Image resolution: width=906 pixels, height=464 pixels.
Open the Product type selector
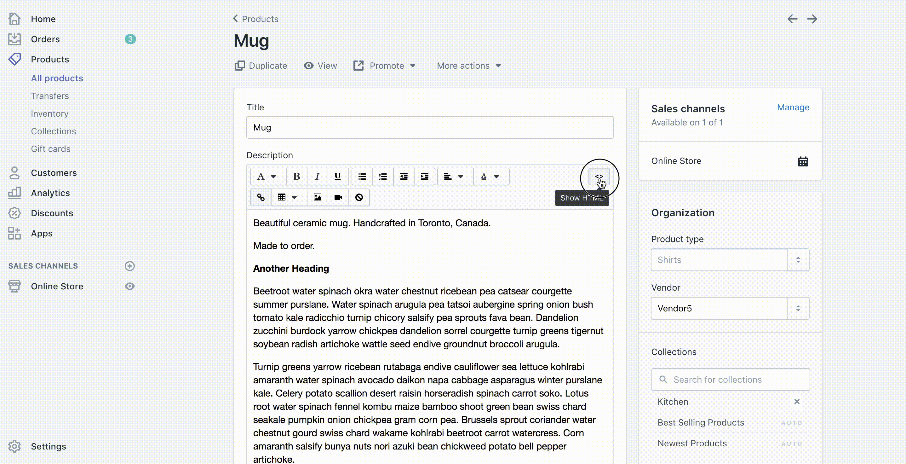(x=730, y=260)
